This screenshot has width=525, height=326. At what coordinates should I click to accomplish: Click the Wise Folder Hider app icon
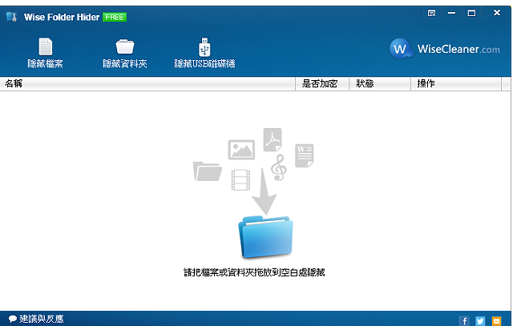point(11,17)
